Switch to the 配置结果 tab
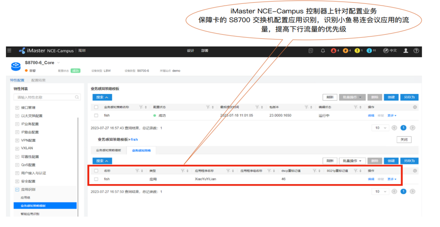The width and height of the screenshot is (440, 227). 38,80
